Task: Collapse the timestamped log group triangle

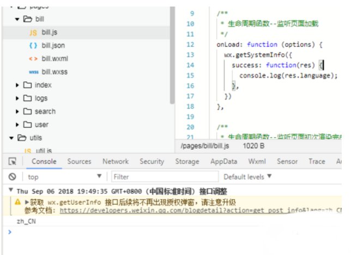Action: click(x=11, y=192)
